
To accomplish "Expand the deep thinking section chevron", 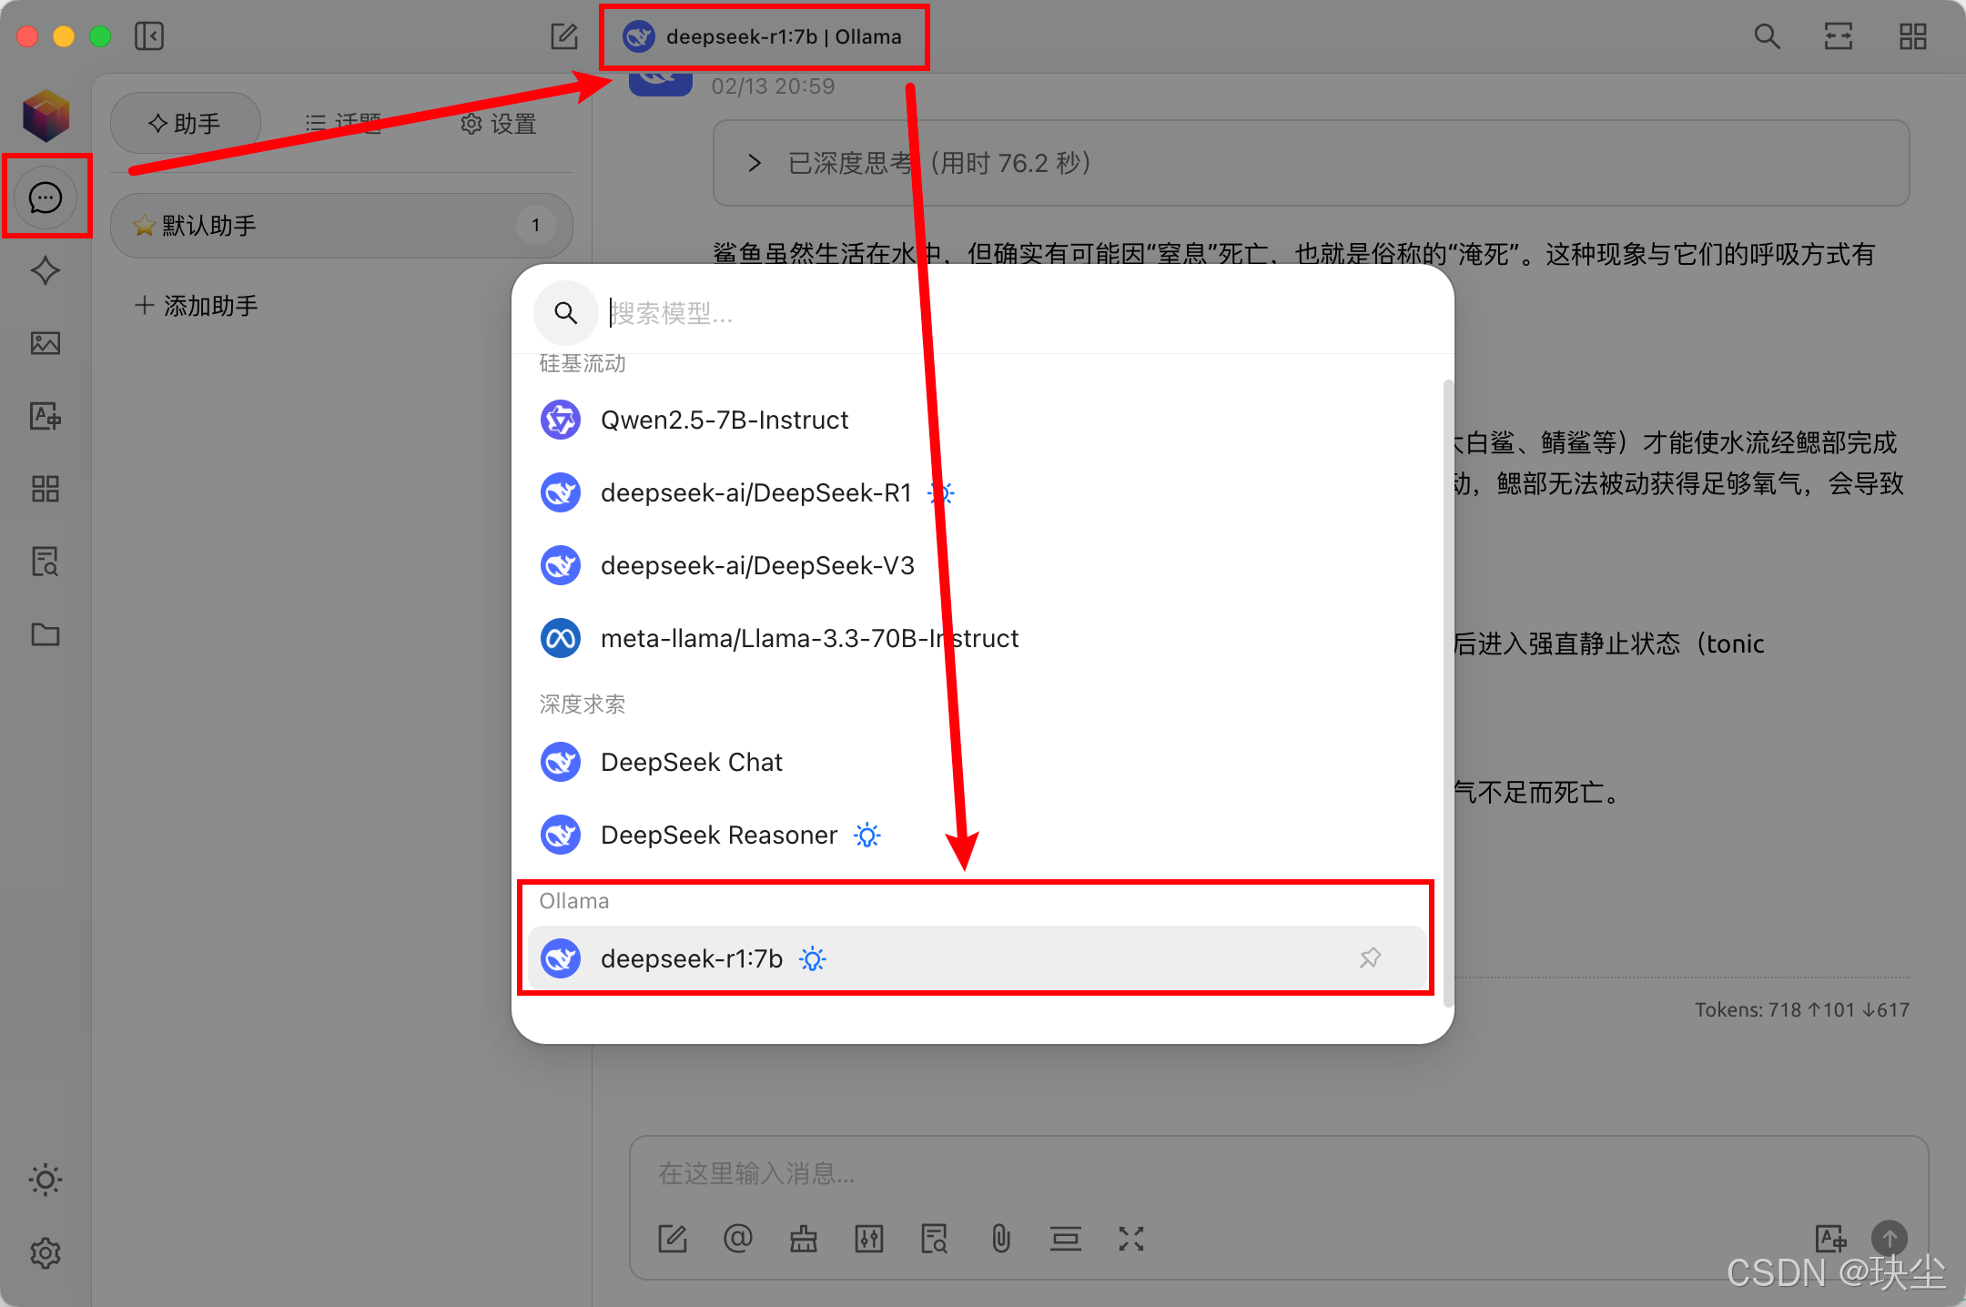I will pyautogui.click(x=755, y=163).
